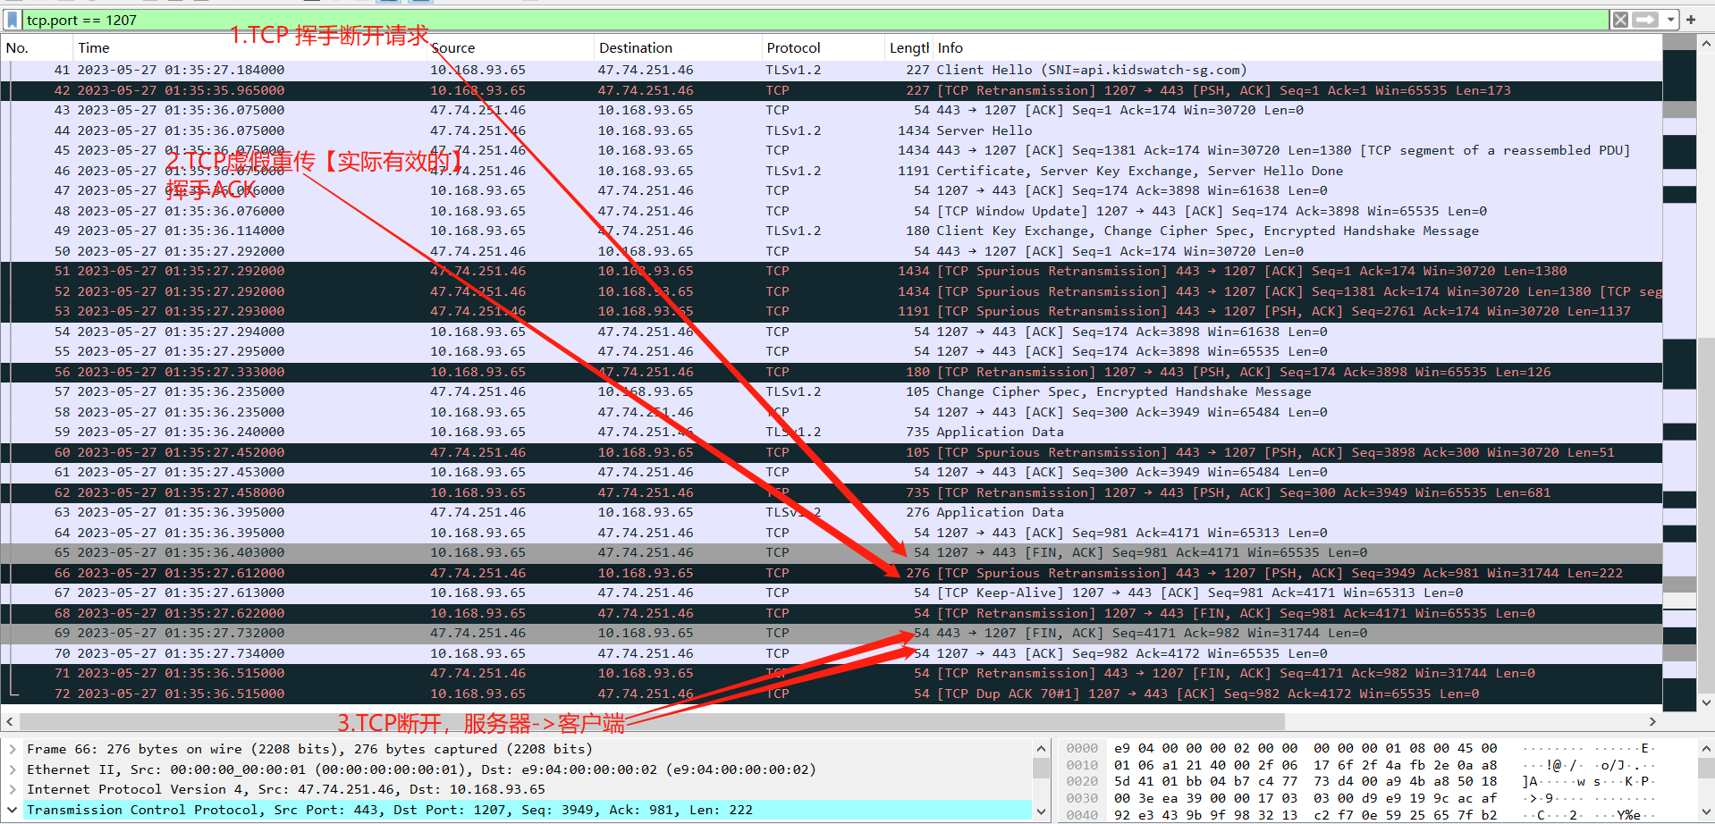
Task: Click hex dump line at offset 0000
Action: (x=1359, y=748)
